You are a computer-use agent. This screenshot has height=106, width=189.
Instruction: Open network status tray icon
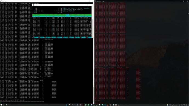pyautogui.click(x=180, y=105)
